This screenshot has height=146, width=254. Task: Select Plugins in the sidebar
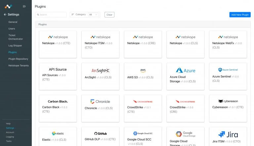[x=13, y=52]
